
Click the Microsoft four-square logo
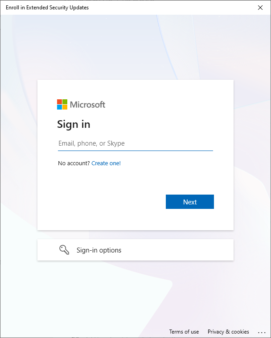point(62,104)
